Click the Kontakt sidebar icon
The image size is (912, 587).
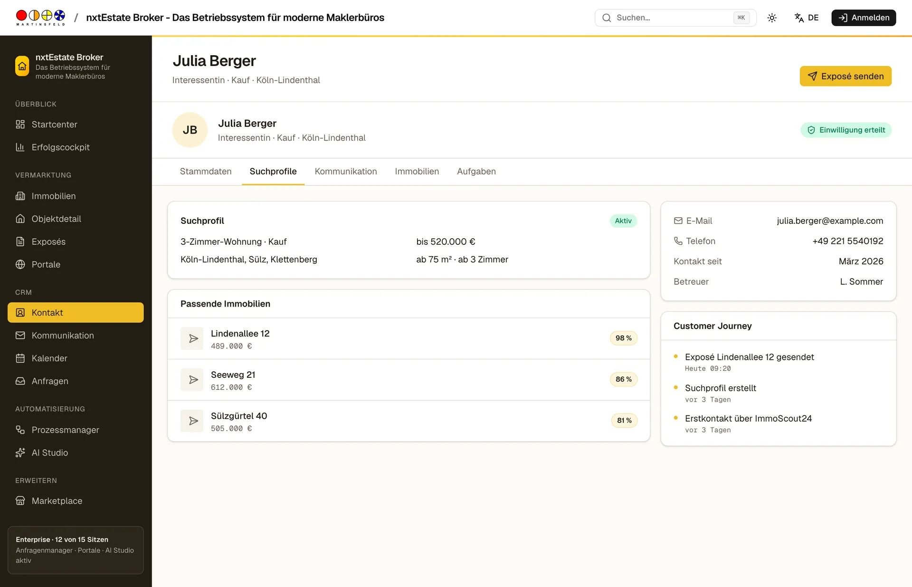coord(20,313)
